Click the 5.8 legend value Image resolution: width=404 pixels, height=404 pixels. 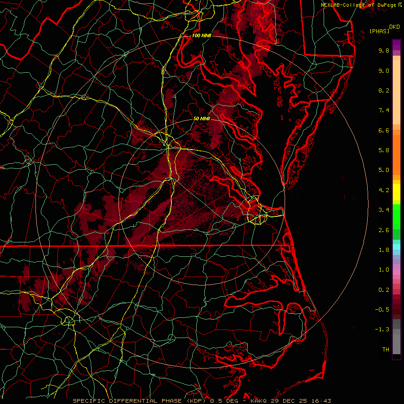384,150
